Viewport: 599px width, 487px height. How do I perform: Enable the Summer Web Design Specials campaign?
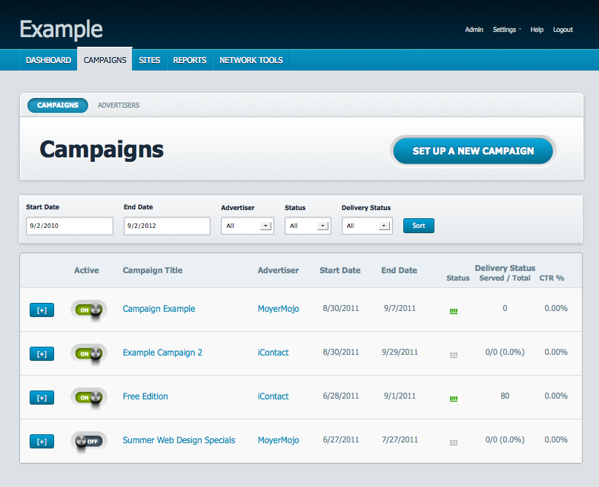coord(89,441)
